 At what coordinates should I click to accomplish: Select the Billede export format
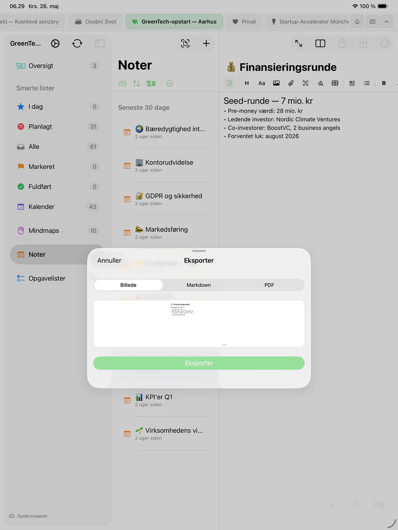[128, 285]
